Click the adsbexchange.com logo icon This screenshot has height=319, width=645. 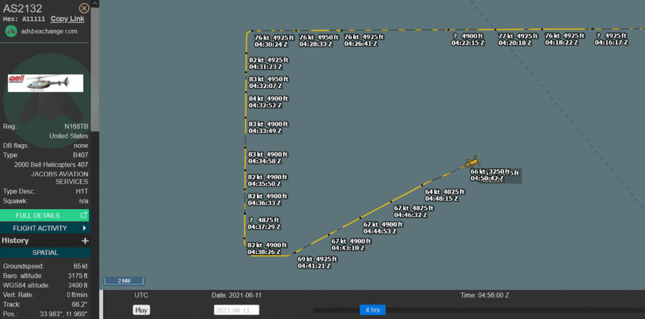click(11, 31)
